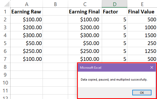Viewport: 157px width, 99px height.
Task: Click the 'Earning Final' header cell
Action: (x=85, y=12)
